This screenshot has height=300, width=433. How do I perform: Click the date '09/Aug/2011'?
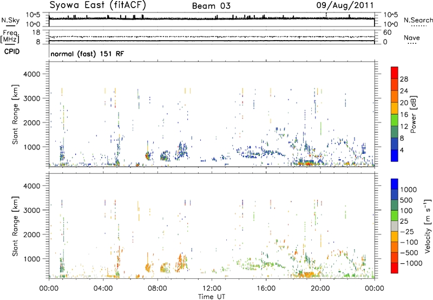345,5
